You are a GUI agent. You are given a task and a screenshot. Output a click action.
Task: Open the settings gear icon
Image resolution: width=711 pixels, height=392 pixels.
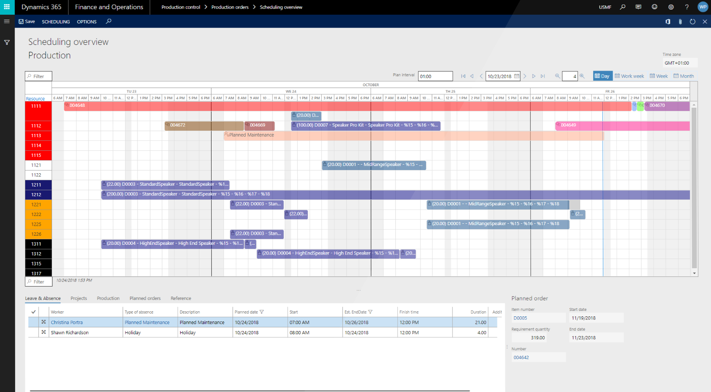671,7
